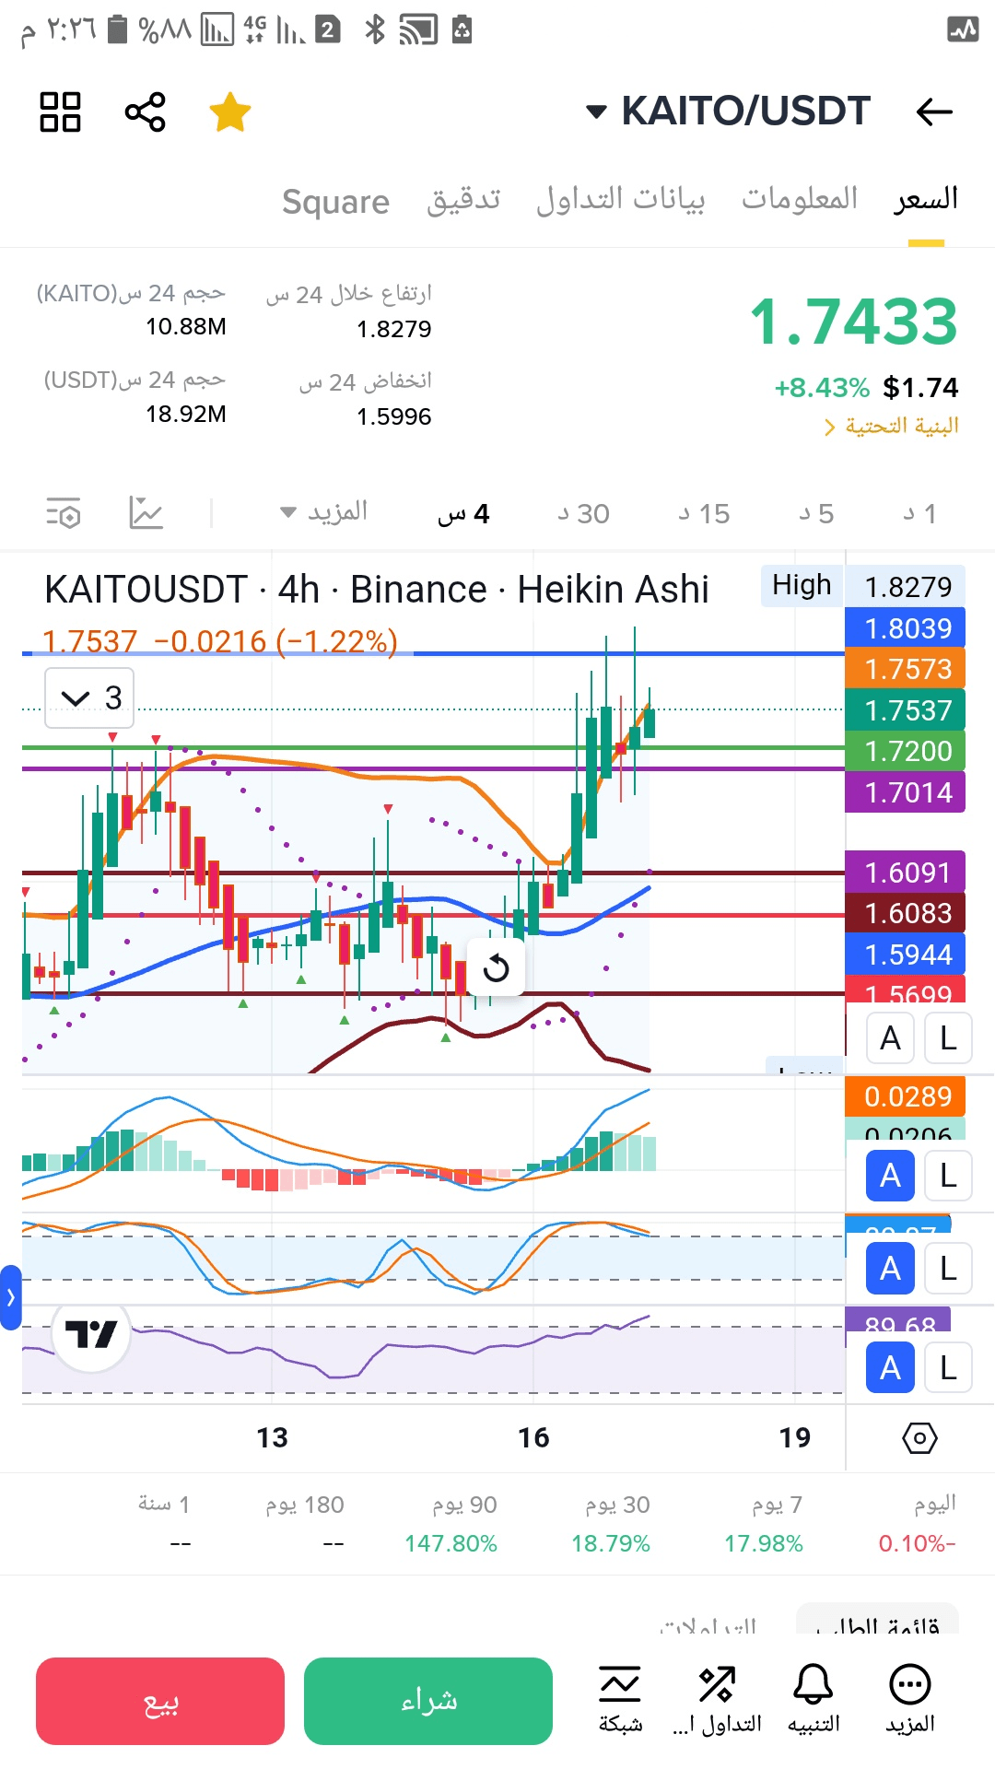This screenshot has height=1769, width=995.
Task: Tap the chart reset rotate button
Action: pos(496,967)
